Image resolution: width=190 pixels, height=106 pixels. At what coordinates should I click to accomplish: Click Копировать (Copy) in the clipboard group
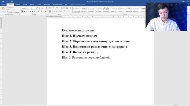coord(11,10)
